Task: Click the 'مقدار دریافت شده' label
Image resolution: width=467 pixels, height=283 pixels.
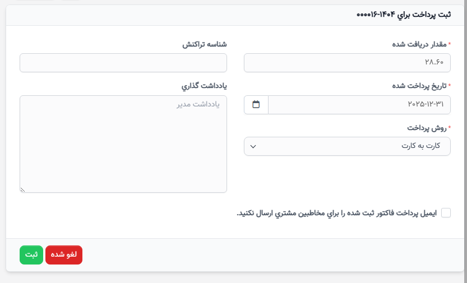Action: [419, 44]
